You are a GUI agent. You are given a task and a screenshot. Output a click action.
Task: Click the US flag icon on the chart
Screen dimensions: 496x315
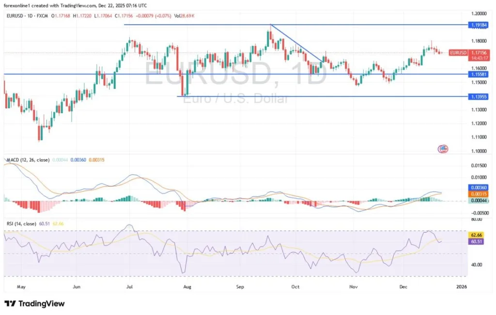[442, 149]
